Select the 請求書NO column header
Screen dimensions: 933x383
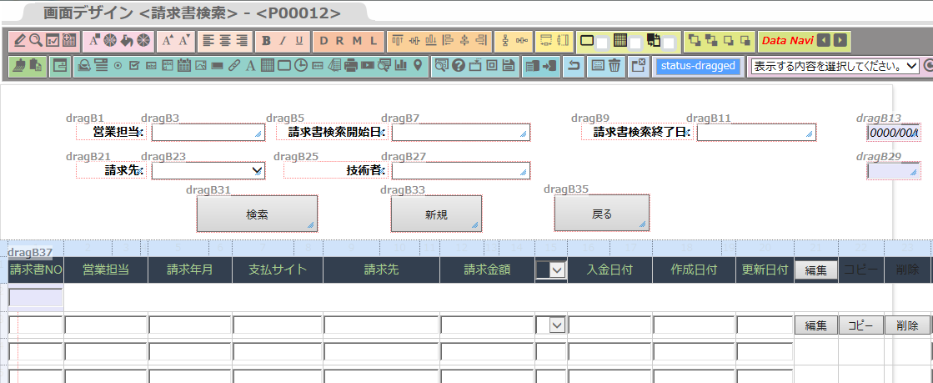pos(36,270)
